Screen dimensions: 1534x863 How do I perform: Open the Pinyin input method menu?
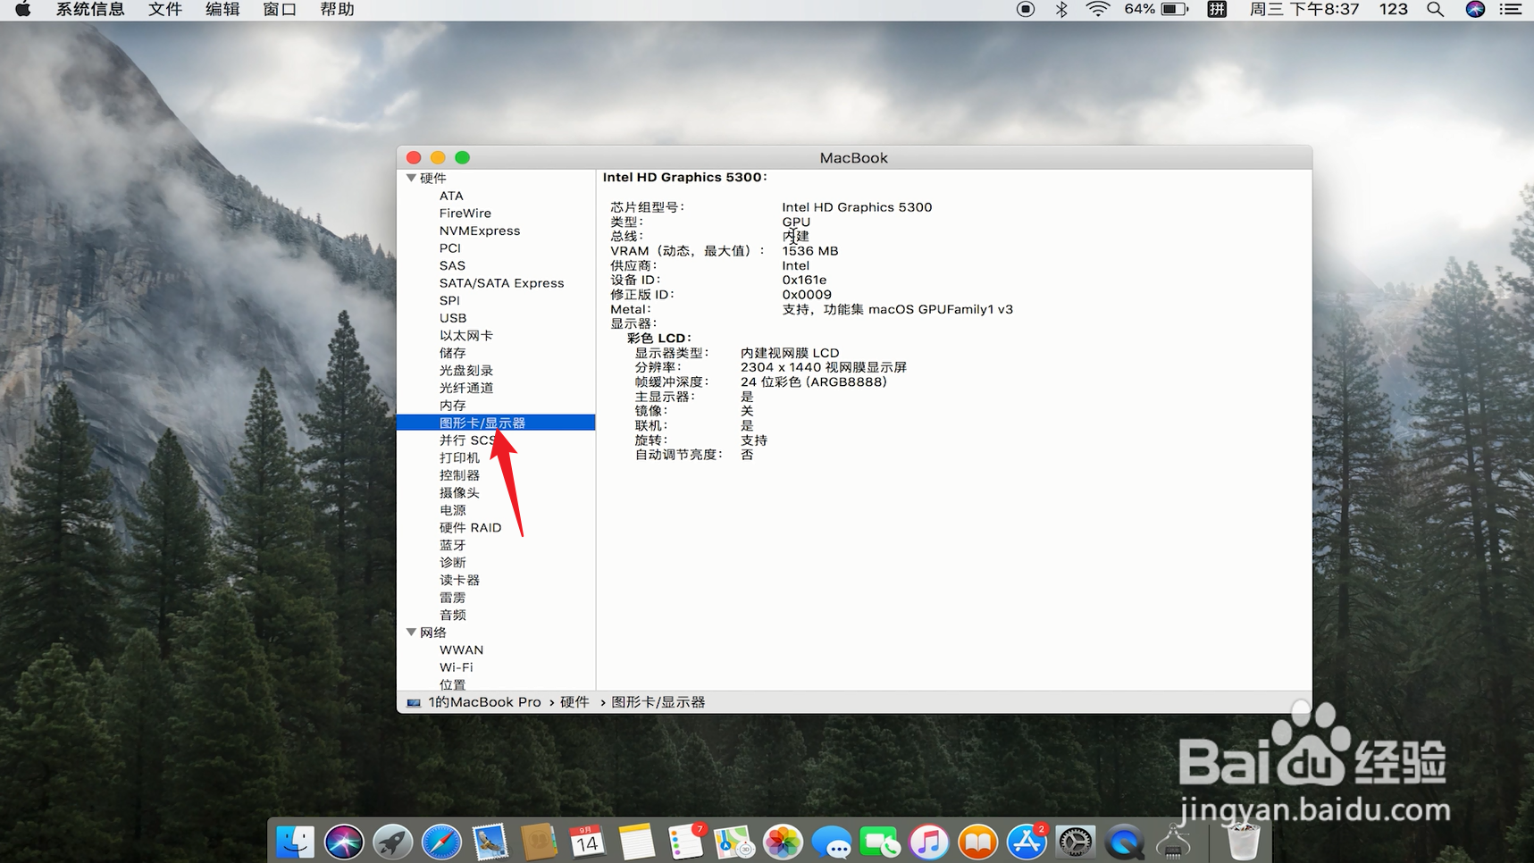(1217, 10)
